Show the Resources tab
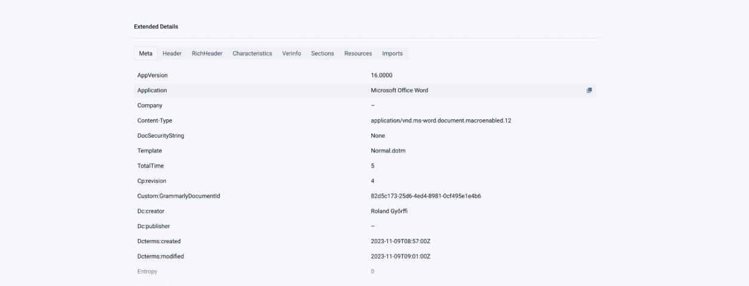Image resolution: width=749 pixels, height=286 pixels. pyautogui.click(x=358, y=54)
